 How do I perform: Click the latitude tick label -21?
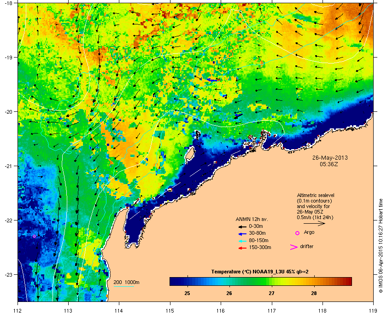pos(9,166)
